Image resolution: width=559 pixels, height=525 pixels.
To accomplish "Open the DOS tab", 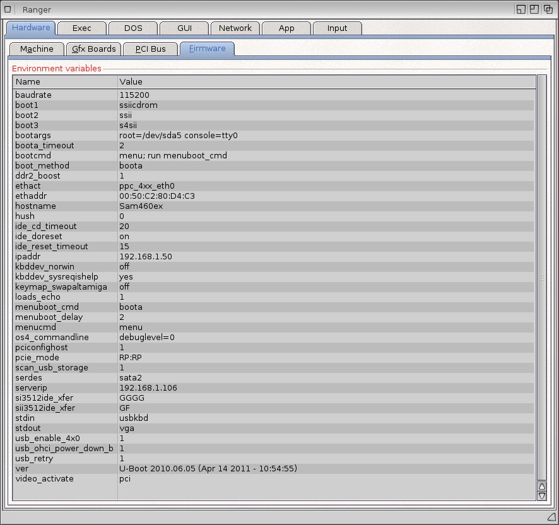I will 132,28.
